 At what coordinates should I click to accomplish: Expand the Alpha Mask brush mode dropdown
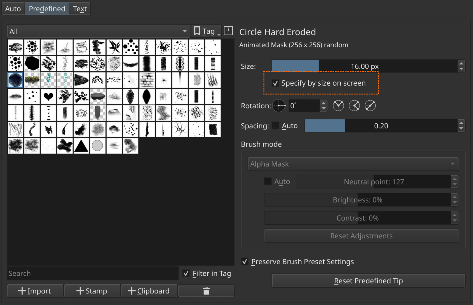(353, 164)
